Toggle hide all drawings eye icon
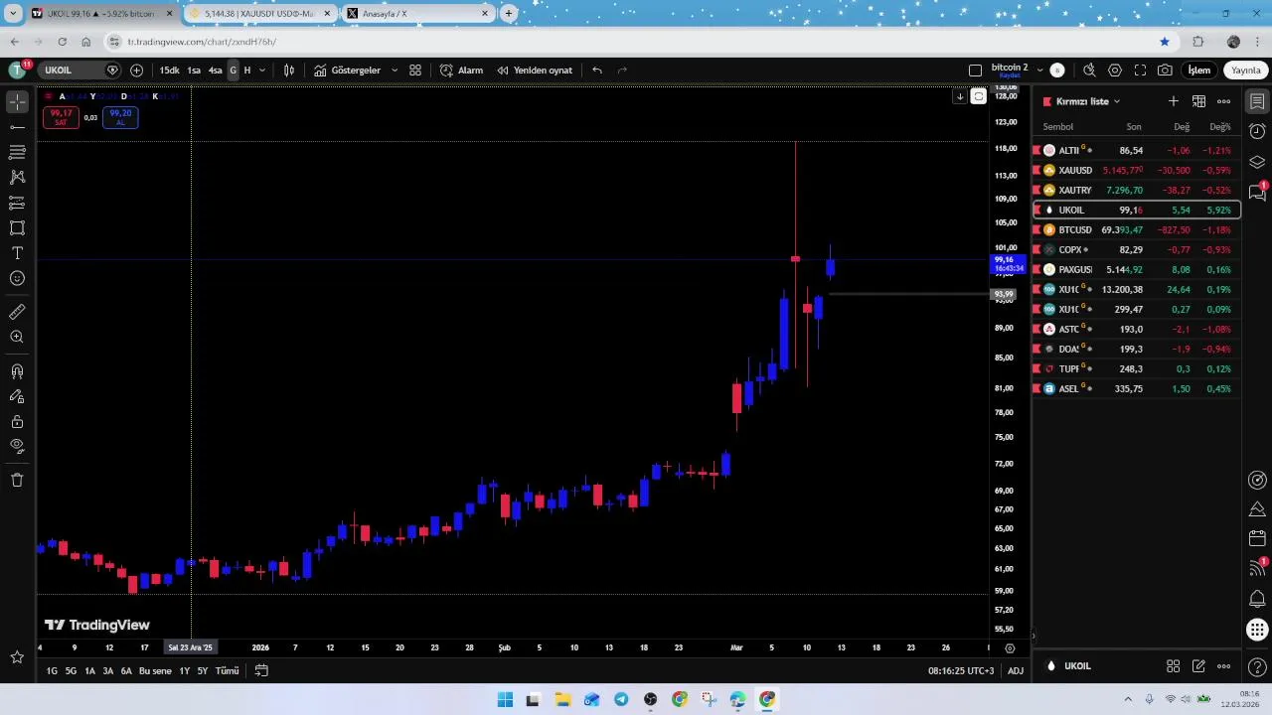The height and width of the screenshot is (715, 1272). (x=17, y=446)
